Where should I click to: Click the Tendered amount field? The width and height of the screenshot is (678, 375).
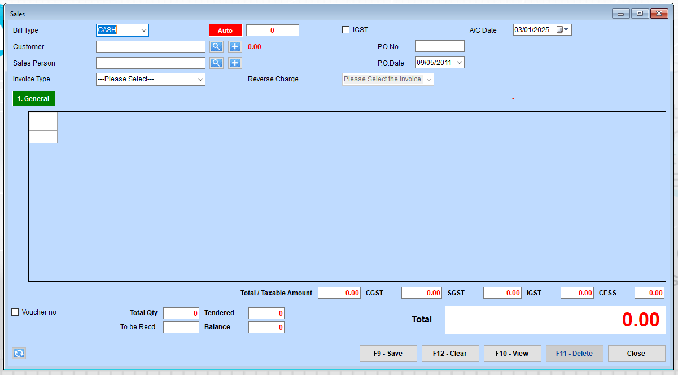[x=266, y=313]
